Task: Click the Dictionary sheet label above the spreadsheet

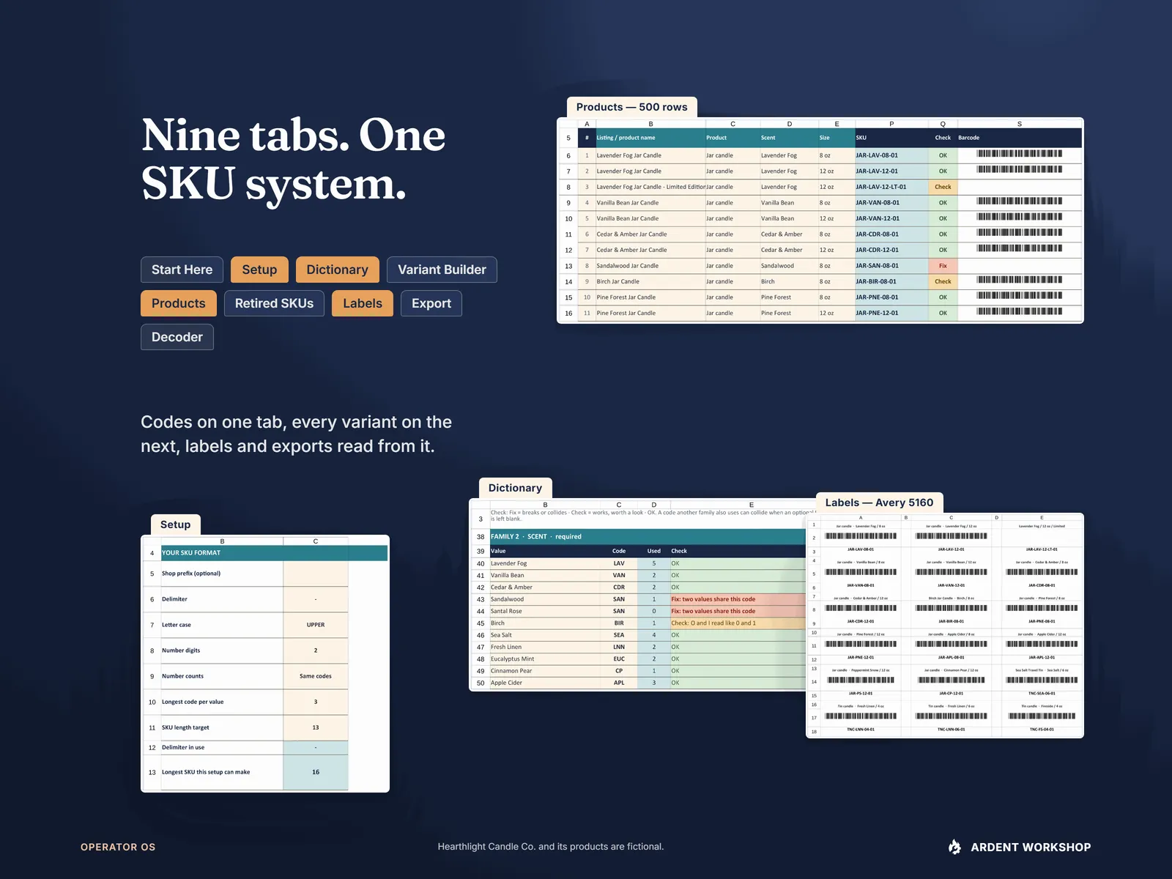Action: pos(515,488)
